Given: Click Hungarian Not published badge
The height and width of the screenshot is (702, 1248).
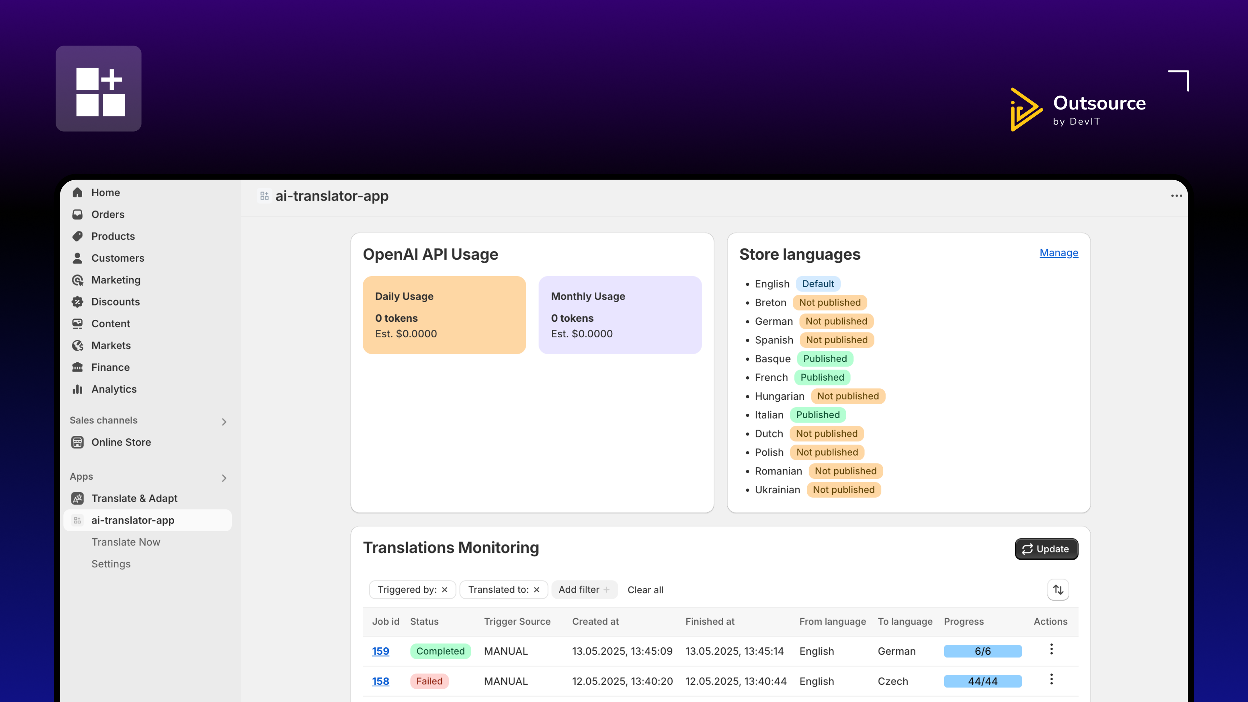Looking at the screenshot, I should [848, 396].
